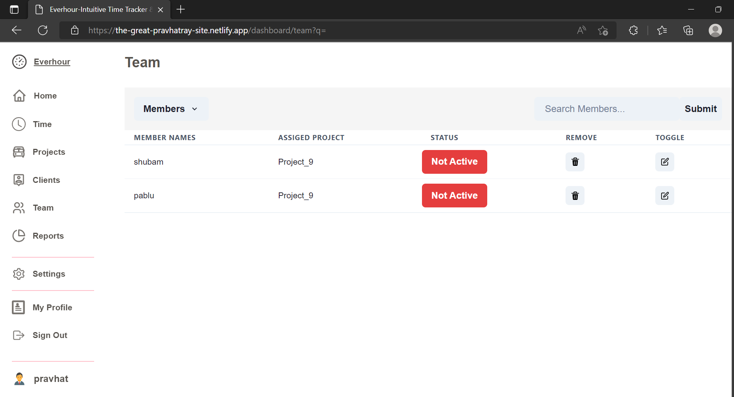The width and height of the screenshot is (734, 397).
Task: Click the MEMBER NAMES column header
Action: 165,138
